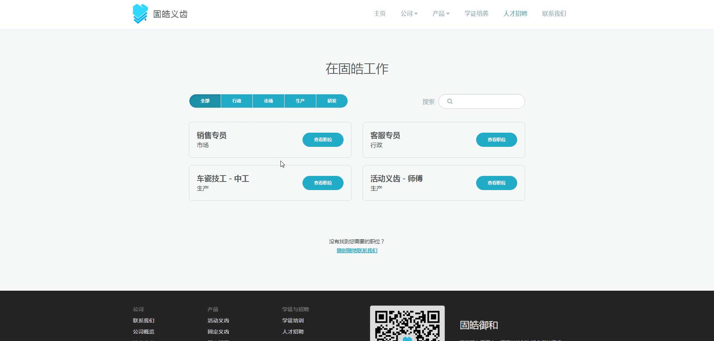
Task: Click in the job search field
Action: 485,101
